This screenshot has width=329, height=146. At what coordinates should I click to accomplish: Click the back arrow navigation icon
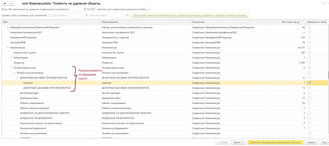pyautogui.click(x=4, y=3)
